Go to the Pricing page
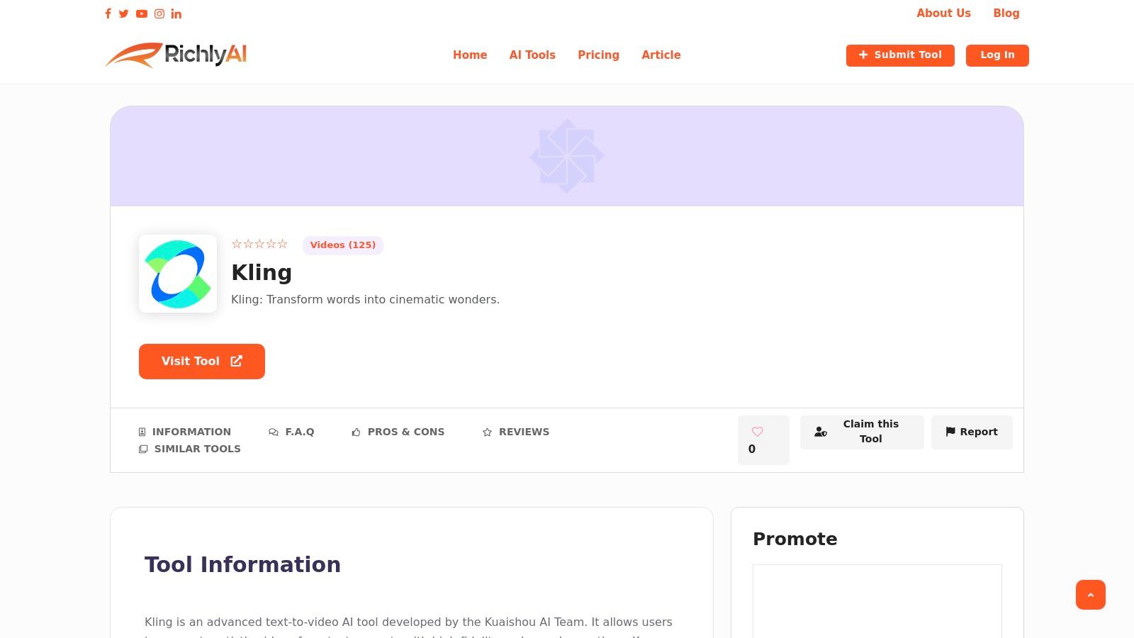Image resolution: width=1134 pixels, height=638 pixels. pos(598,55)
